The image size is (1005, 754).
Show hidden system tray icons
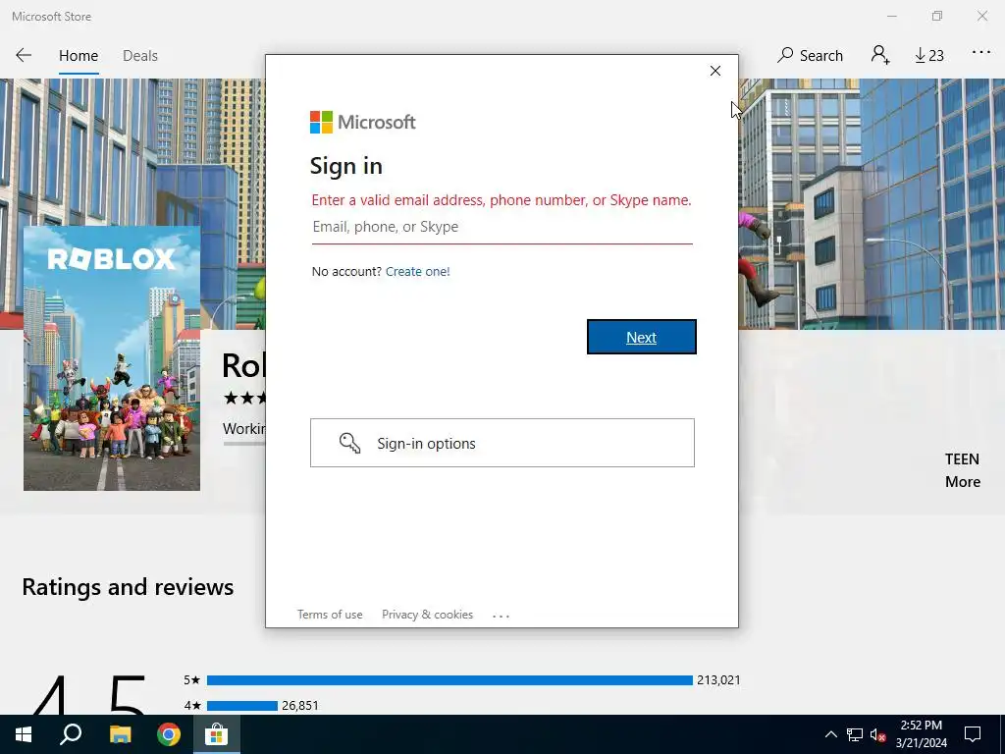point(830,734)
